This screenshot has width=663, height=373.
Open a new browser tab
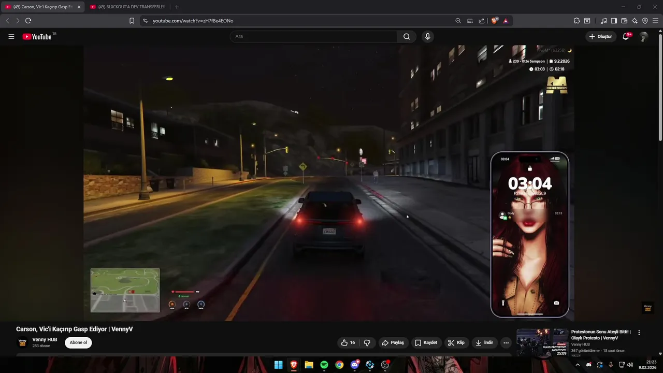tap(177, 7)
